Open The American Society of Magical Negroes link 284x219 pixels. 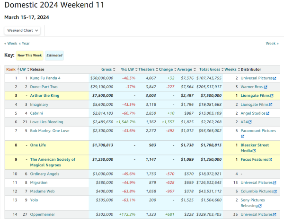53,162
